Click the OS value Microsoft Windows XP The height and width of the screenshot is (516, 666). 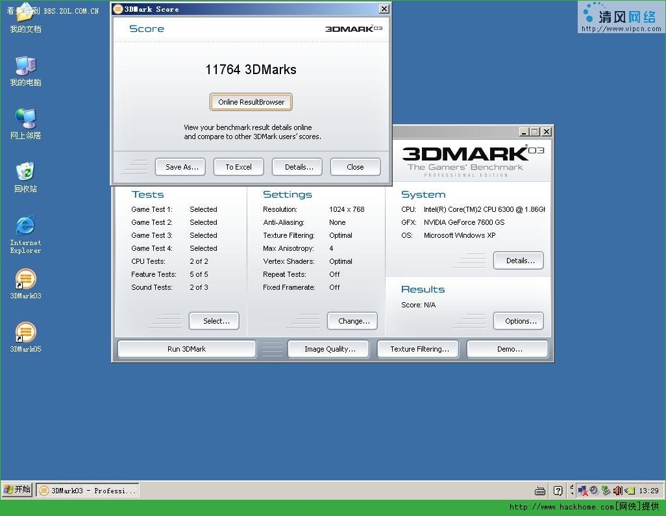pyautogui.click(x=460, y=235)
